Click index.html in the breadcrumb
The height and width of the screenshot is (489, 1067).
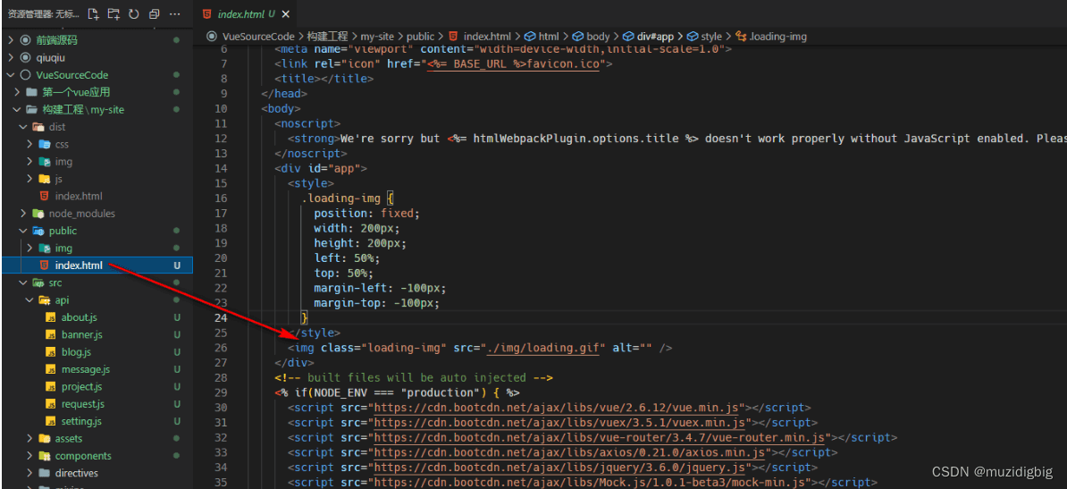(486, 36)
